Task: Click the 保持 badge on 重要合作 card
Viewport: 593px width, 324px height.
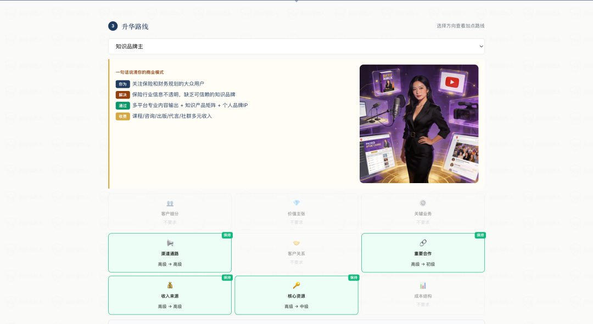Action: click(x=480, y=235)
